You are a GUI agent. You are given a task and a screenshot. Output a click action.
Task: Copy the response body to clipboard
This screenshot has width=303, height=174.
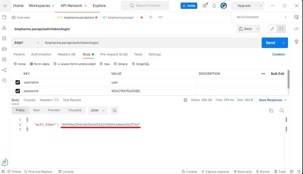click(x=271, y=110)
